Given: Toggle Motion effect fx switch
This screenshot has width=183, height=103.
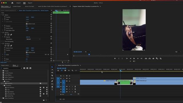Looking at the screenshot, I should (x=3, y=15).
